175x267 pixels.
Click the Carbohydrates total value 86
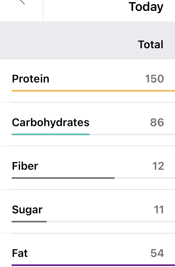coord(157,122)
